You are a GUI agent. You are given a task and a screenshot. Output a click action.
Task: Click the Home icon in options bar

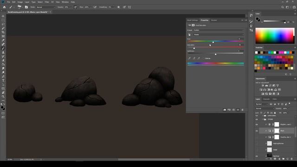click(4, 7)
